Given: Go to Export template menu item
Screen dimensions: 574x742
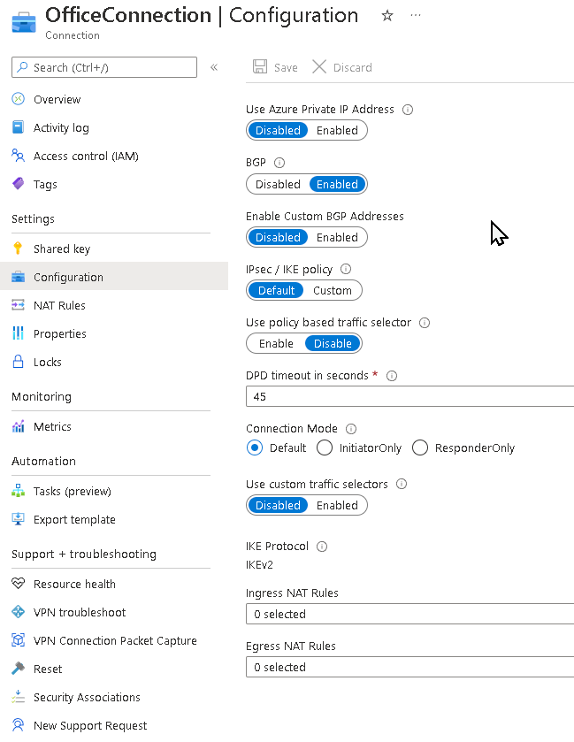Looking at the screenshot, I should click(74, 520).
